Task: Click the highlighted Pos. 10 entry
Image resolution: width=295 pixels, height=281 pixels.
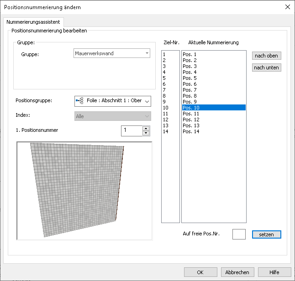Action: coord(214,108)
